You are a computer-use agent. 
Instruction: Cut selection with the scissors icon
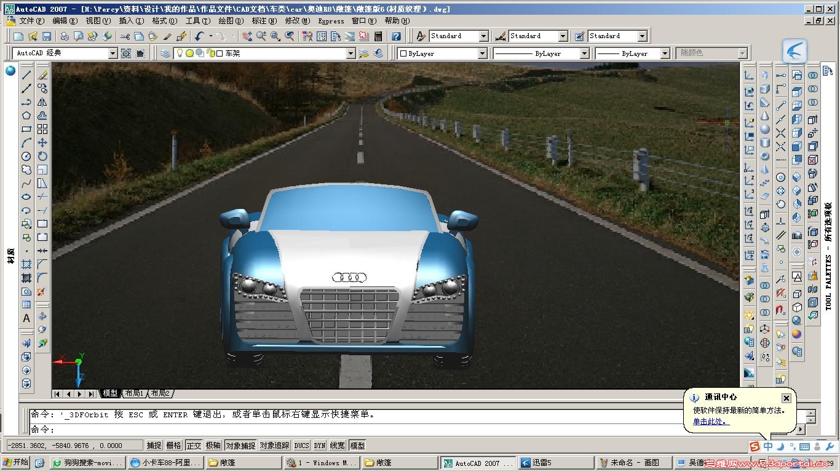(125, 37)
